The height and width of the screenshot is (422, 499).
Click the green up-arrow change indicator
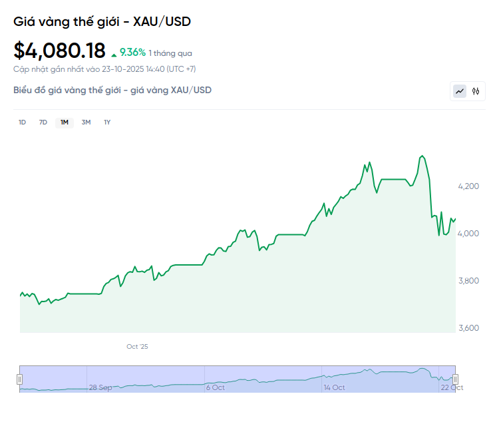(114, 53)
